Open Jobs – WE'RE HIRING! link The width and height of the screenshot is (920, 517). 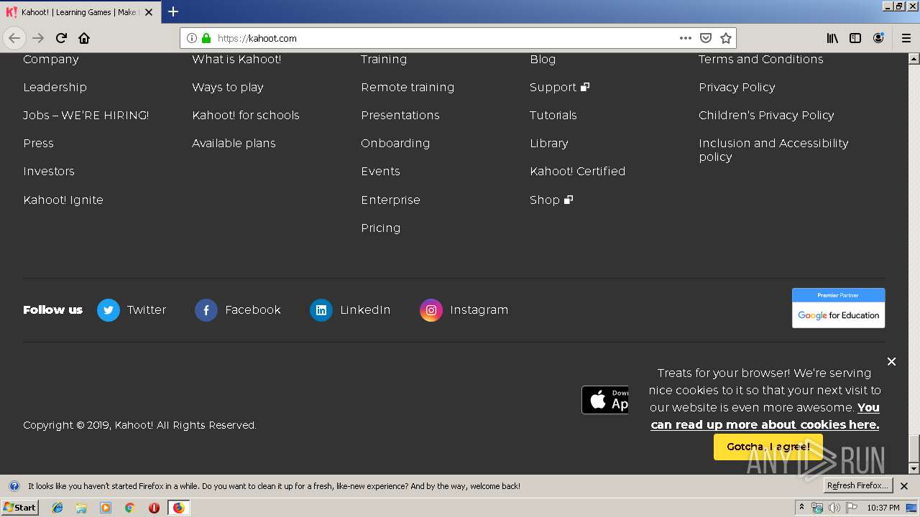(x=86, y=116)
